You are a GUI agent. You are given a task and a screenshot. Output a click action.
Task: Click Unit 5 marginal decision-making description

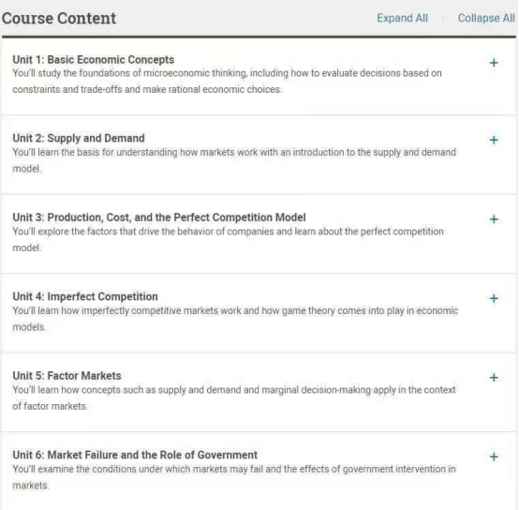tap(234, 397)
